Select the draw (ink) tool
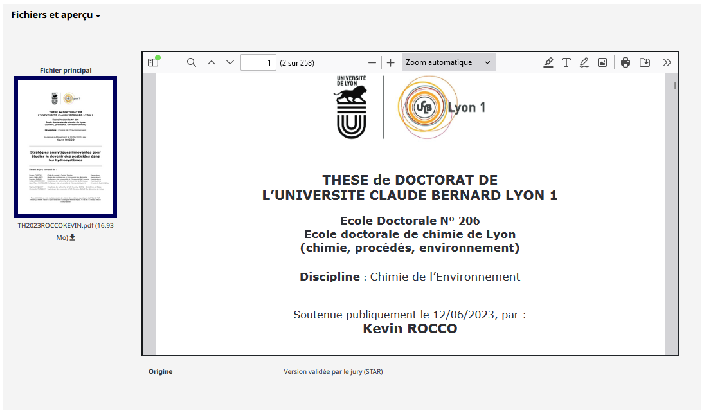The height and width of the screenshot is (415, 704). click(x=584, y=62)
